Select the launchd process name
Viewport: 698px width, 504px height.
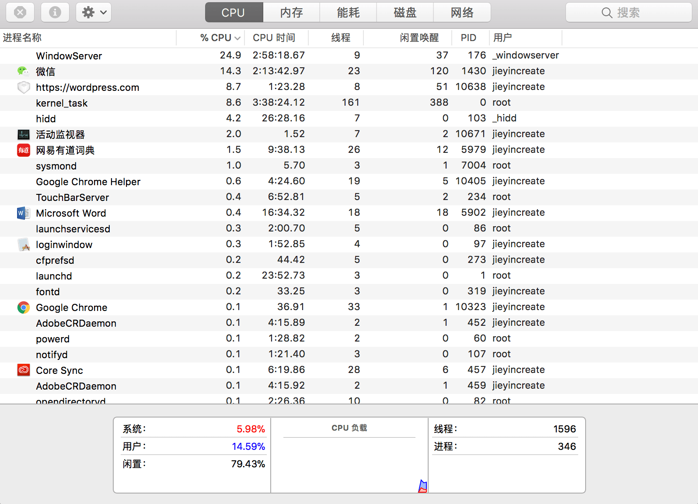pos(54,276)
